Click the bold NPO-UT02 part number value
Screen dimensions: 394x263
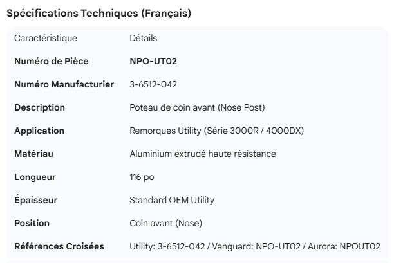pos(153,62)
